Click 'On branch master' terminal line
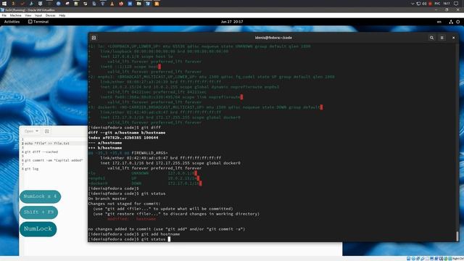This screenshot has width=464, height=261. 107,199
